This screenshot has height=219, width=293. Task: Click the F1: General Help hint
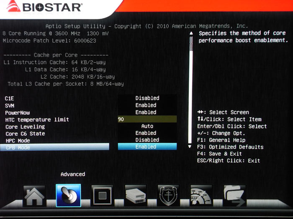pyautogui.click(x=221, y=140)
